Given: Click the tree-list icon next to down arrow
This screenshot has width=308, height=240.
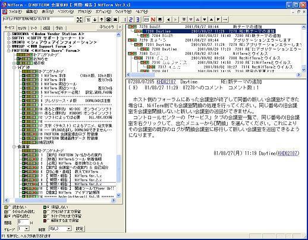Looking at the screenshot, I should click(x=88, y=20).
